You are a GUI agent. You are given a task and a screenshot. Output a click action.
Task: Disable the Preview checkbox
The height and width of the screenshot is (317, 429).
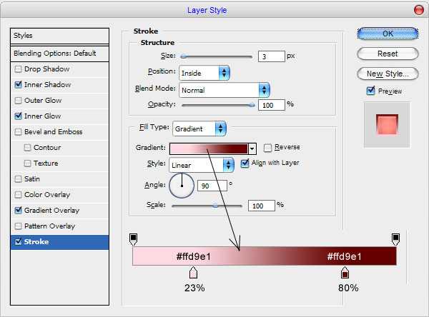[x=370, y=91]
